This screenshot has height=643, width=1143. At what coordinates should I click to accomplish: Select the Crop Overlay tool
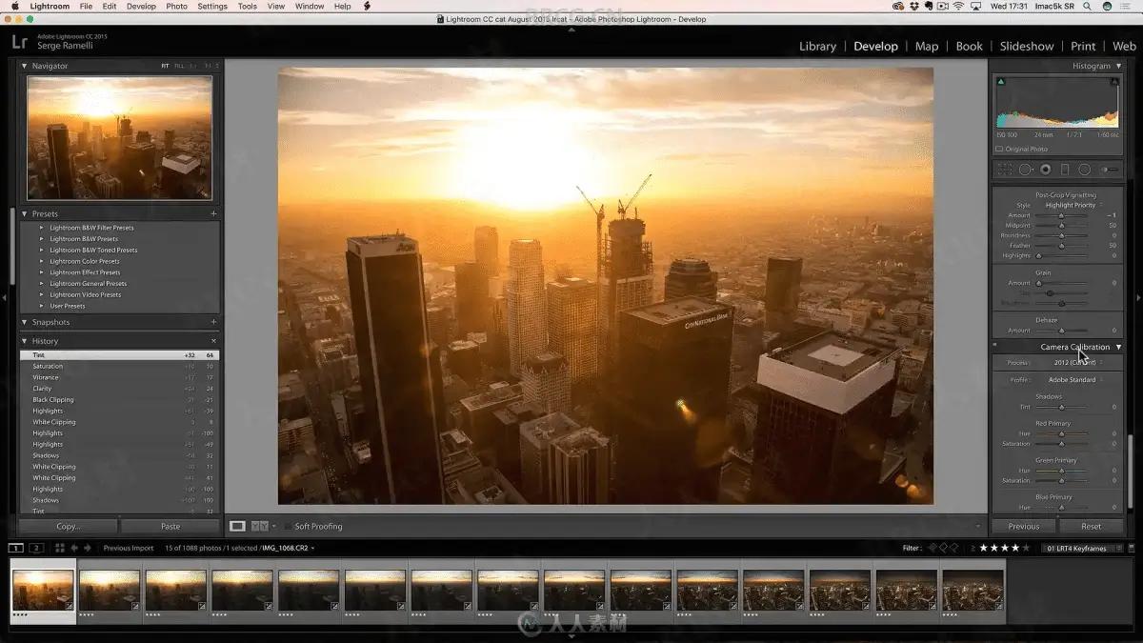[x=1004, y=170]
